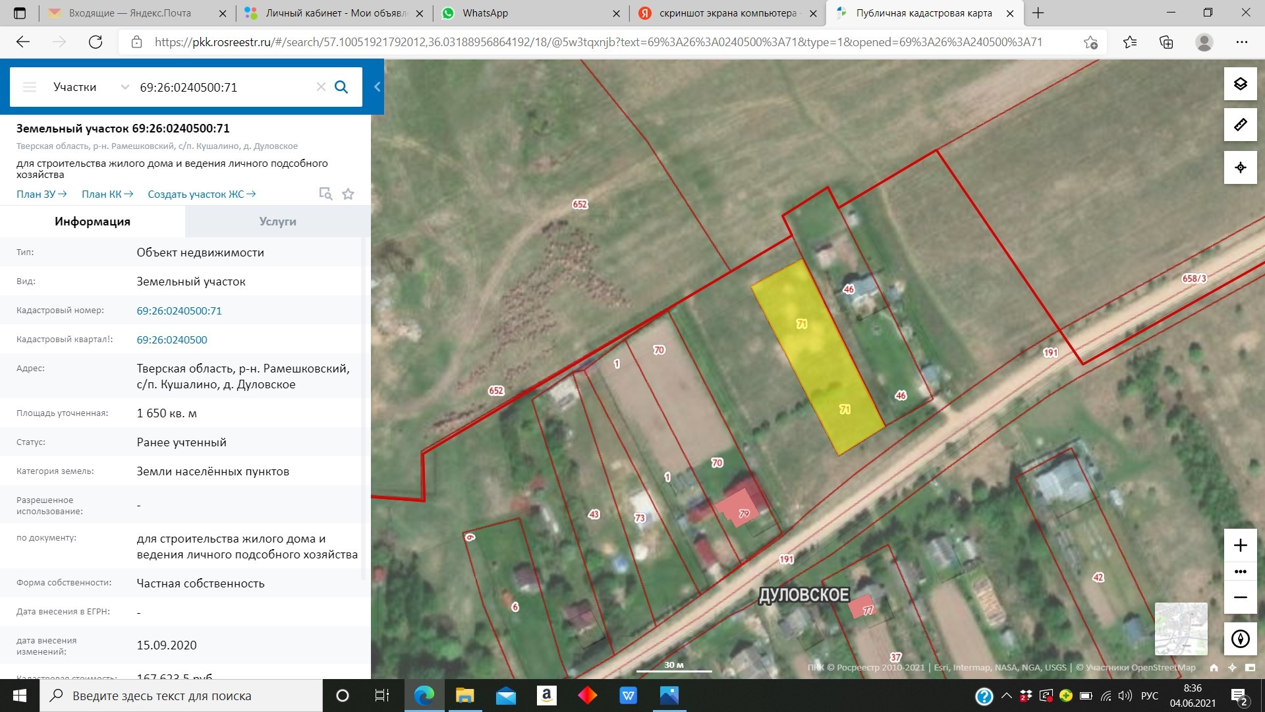
Task: Open the hamburger menu in search bar
Action: (30, 87)
